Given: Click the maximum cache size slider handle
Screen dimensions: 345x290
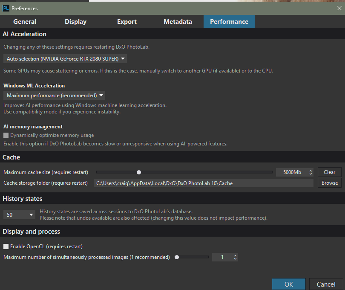Looking at the screenshot, I should (139, 172).
